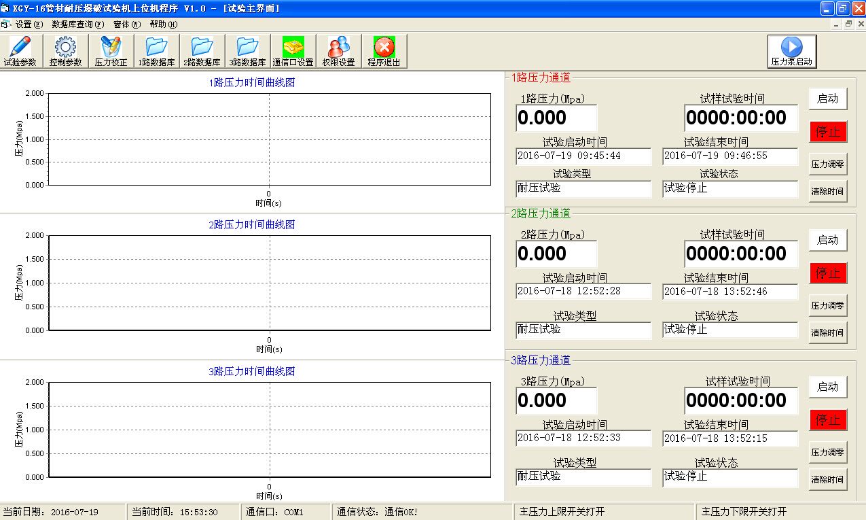Open 控制参数 gear settings icon
Screen dimensions: 866x520
pos(66,51)
